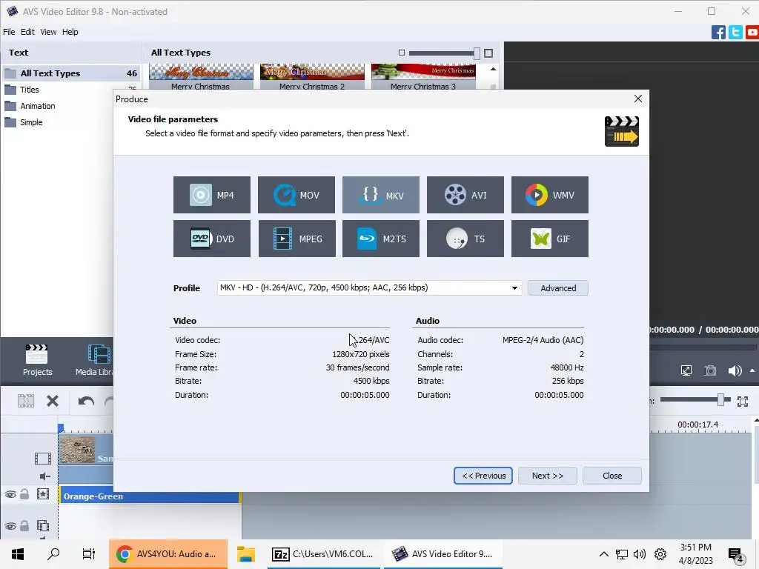Select the video clip thumbnail on timeline
This screenshot has width=759, height=569.
(x=77, y=450)
